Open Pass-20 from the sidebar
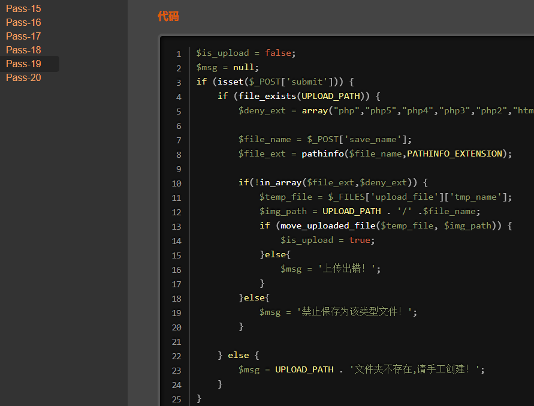 pyautogui.click(x=23, y=78)
